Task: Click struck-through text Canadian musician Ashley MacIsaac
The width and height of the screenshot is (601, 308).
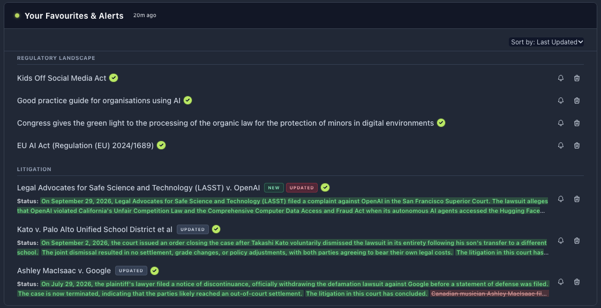Action: click(490, 294)
